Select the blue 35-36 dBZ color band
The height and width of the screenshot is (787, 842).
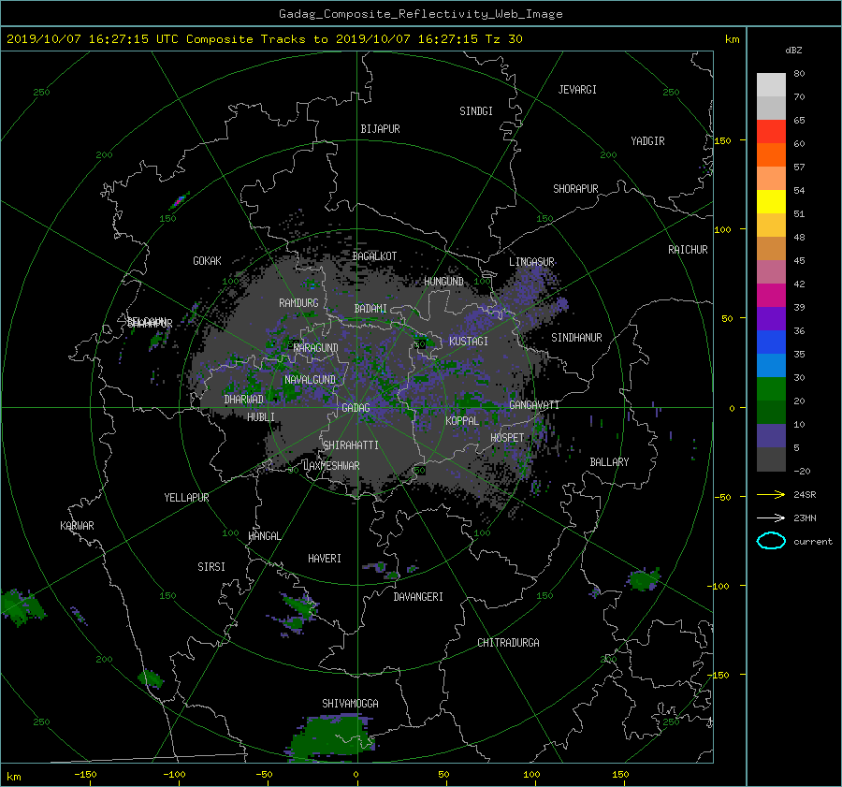(x=771, y=342)
